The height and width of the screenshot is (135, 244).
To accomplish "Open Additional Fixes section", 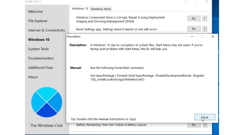I will (40, 67).
